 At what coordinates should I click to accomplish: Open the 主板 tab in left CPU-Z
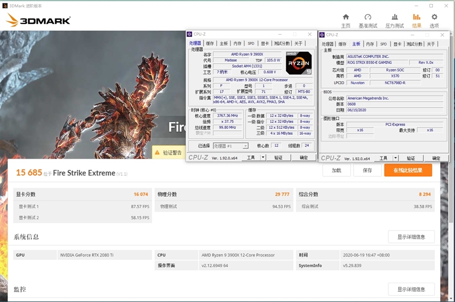click(224, 44)
